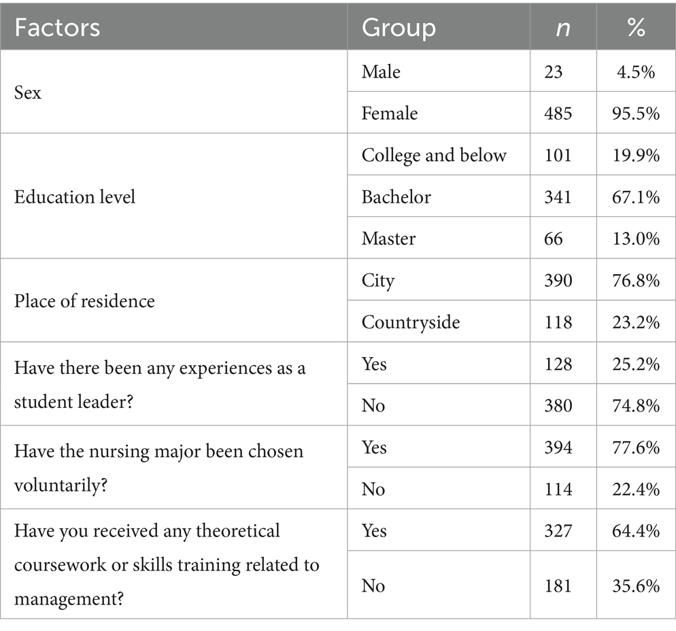This screenshot has width=676, height=631.
Task: Click the Group column header
Action: pos(399,29)
